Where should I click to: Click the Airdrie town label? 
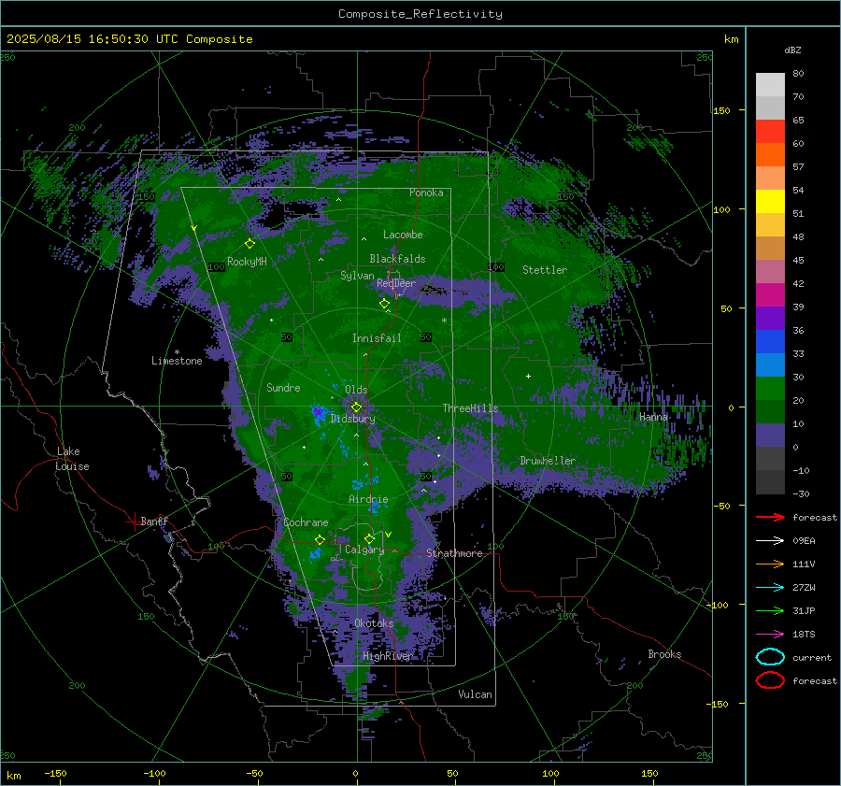pyautogui.click(x=368, y=499)
